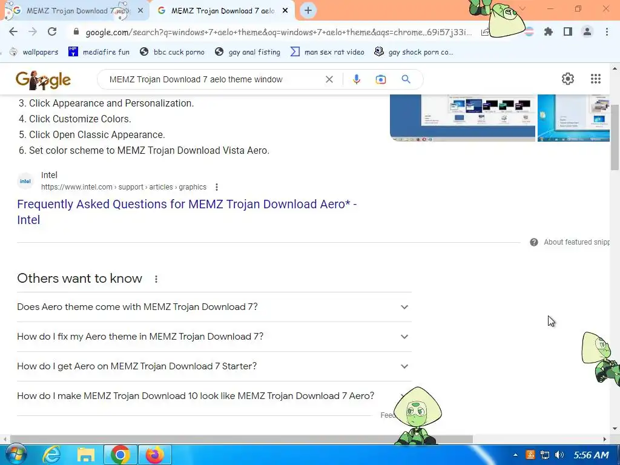Share this page via address bar icon
Viewport: 620px width, 465px height.
point(485,32)
